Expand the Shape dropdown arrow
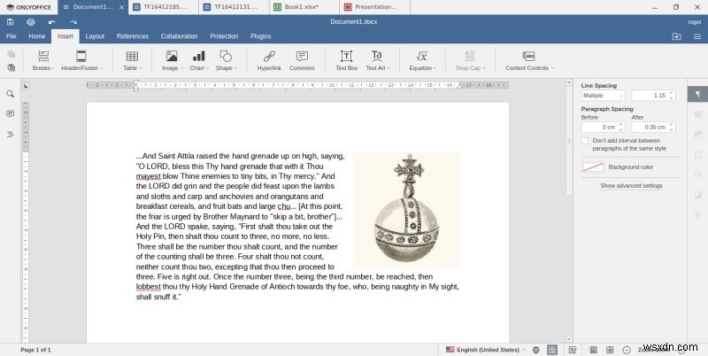Screen dimensions: 708x356 (235, 68)
